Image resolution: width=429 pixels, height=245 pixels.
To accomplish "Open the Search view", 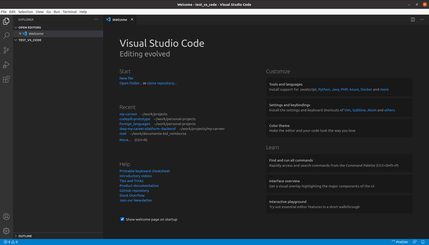I will (x=6, y=35).
